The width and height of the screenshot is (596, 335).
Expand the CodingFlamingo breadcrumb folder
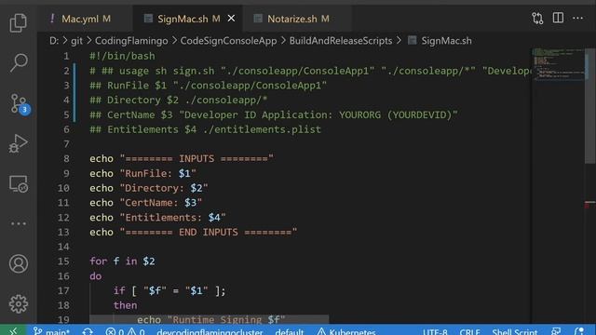tap(131, 41)
